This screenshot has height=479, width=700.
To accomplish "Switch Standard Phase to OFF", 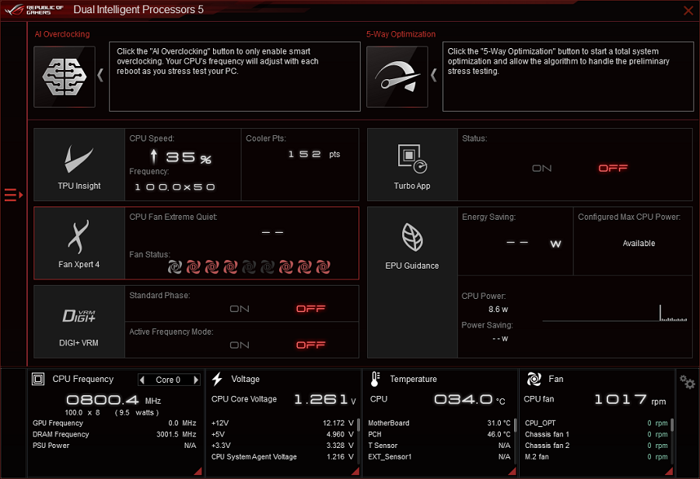I will coord(310,309).
